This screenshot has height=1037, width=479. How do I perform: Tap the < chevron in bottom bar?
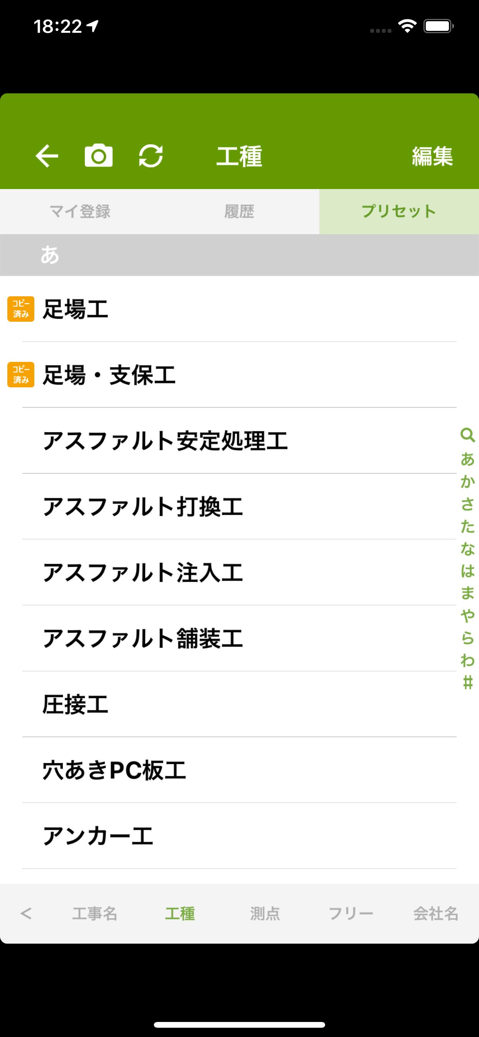point(26,914)
